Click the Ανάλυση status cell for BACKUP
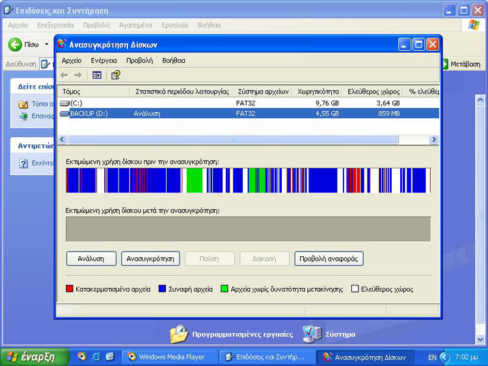Screen dimensions: 488x366 pyautogui.click(x=147, y=114)
